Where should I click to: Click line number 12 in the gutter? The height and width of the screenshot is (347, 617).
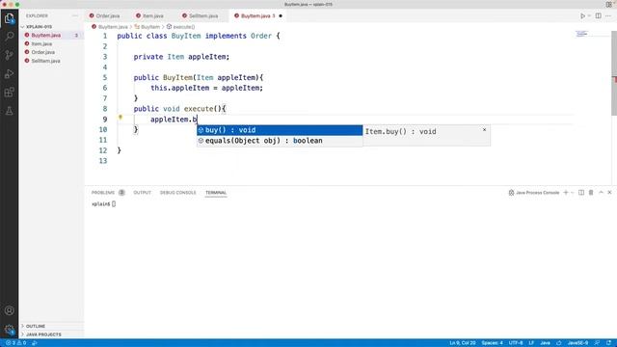coord(103,150)
